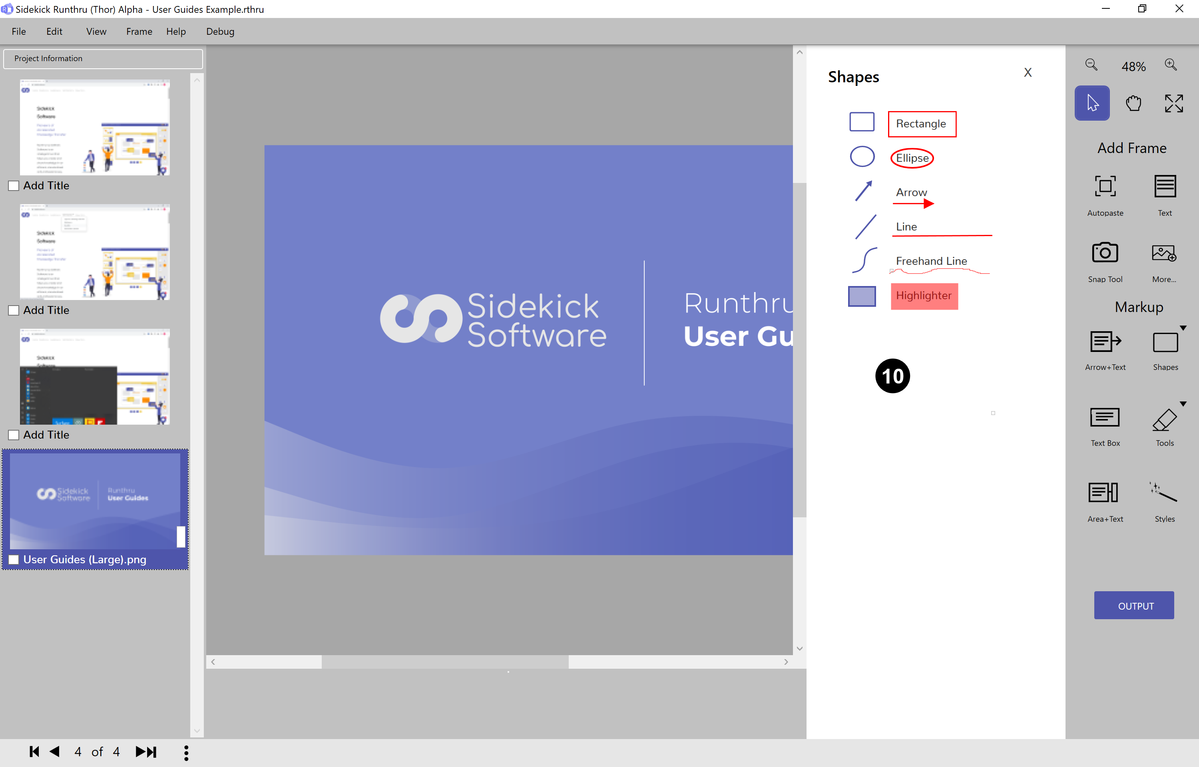Expand the Tools dropdown arrow
The height and width of the screenshot is (767, 1199).
[1183, 404]
